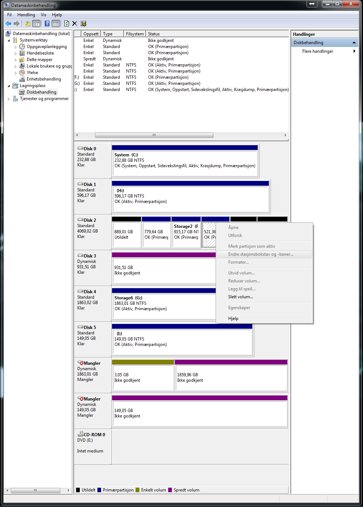The width and height of the screenshot is (363, 507).
Task: Click the Ytelse performance icon
Action: click(x=22, y=73)
